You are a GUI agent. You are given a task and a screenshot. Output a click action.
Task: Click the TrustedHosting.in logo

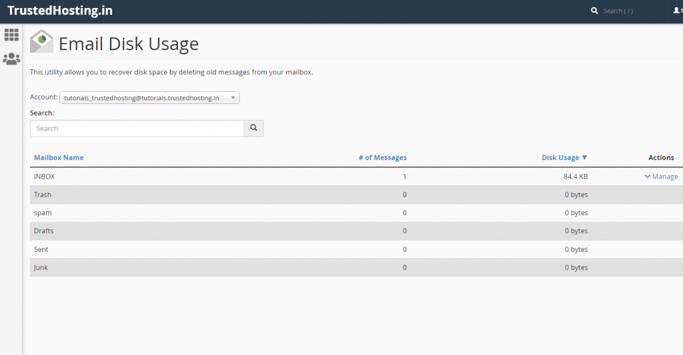click(x=60, y=11)
